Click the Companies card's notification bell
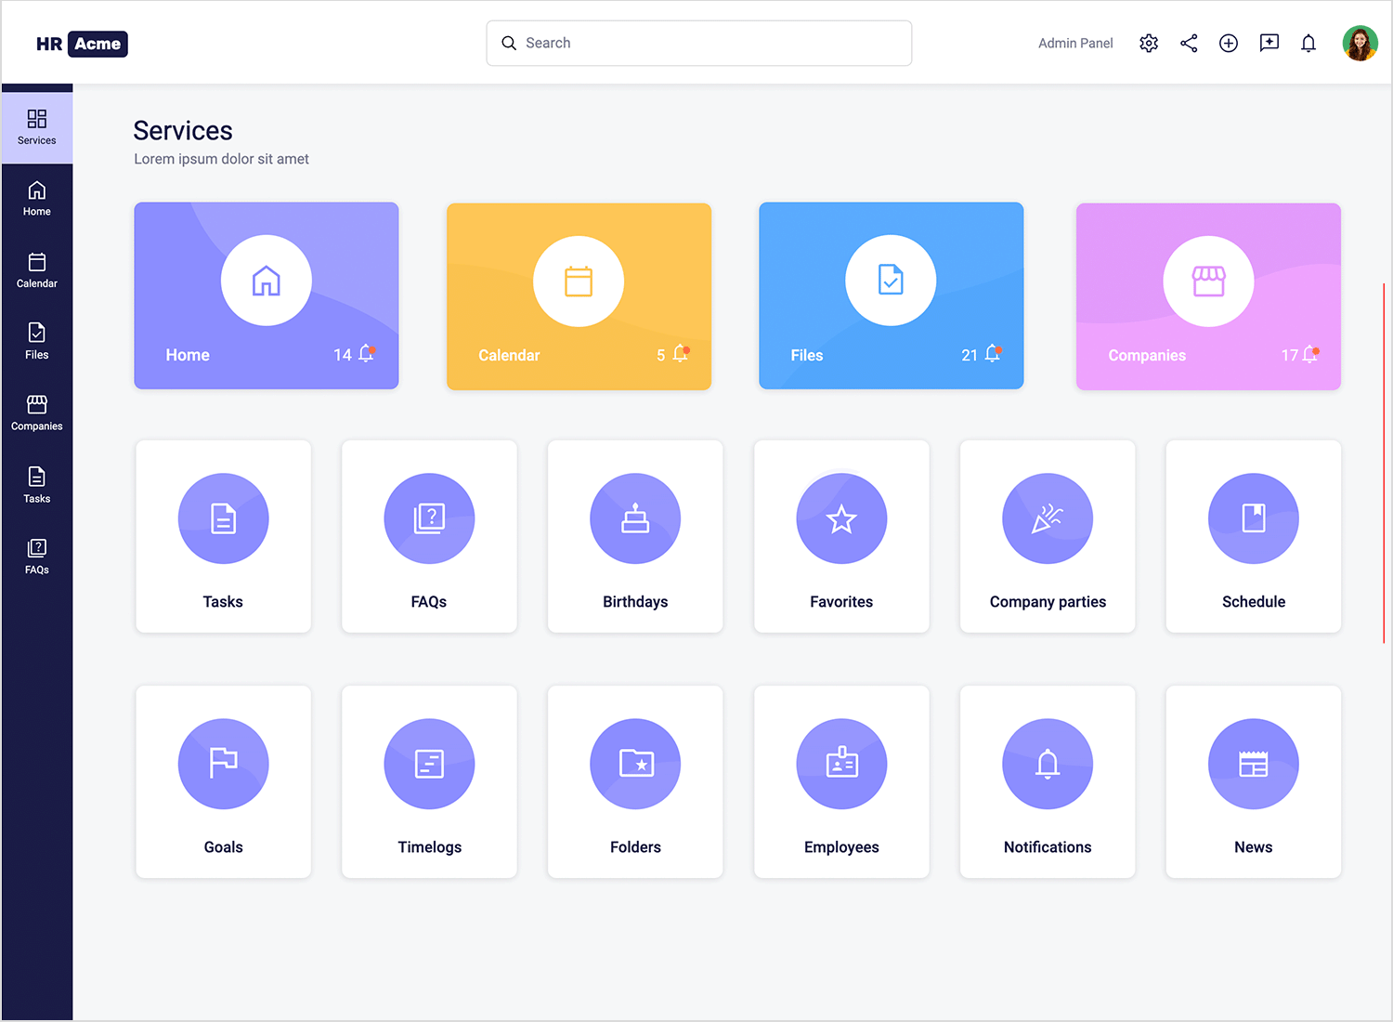The width and height of the screenshot is (1393, 1022). pyautogui.click(x=1310, y=354)
